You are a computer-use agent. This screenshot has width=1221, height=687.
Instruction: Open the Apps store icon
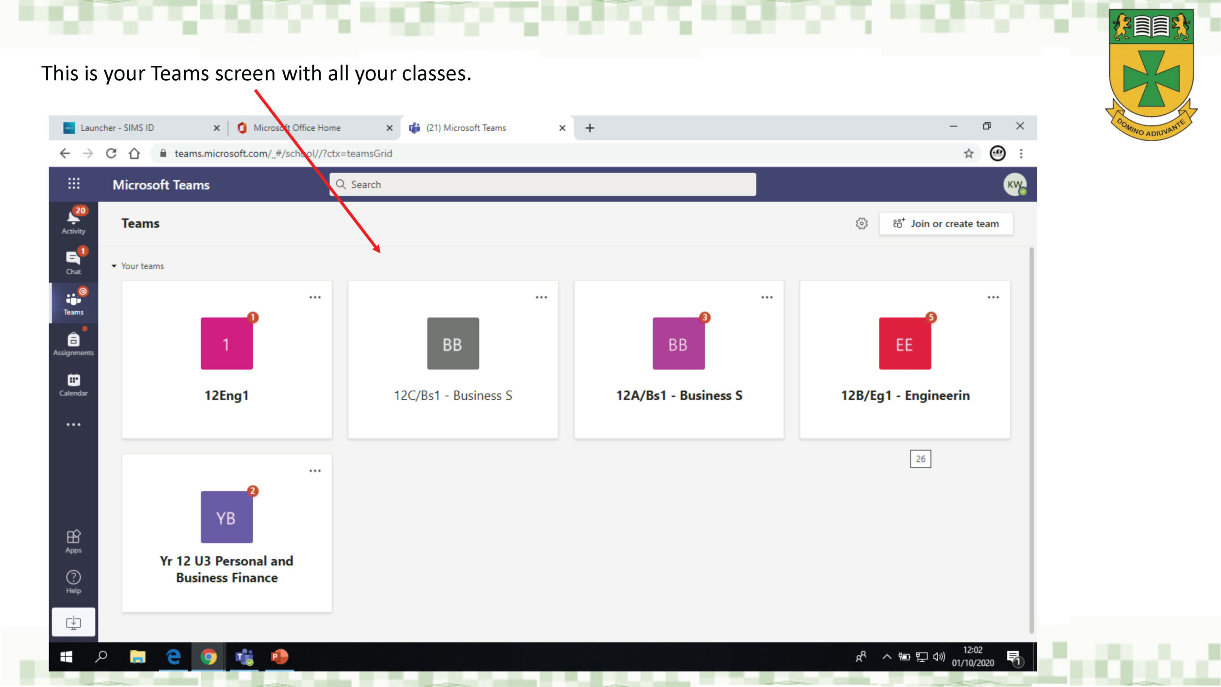click(x=73, y=541)
